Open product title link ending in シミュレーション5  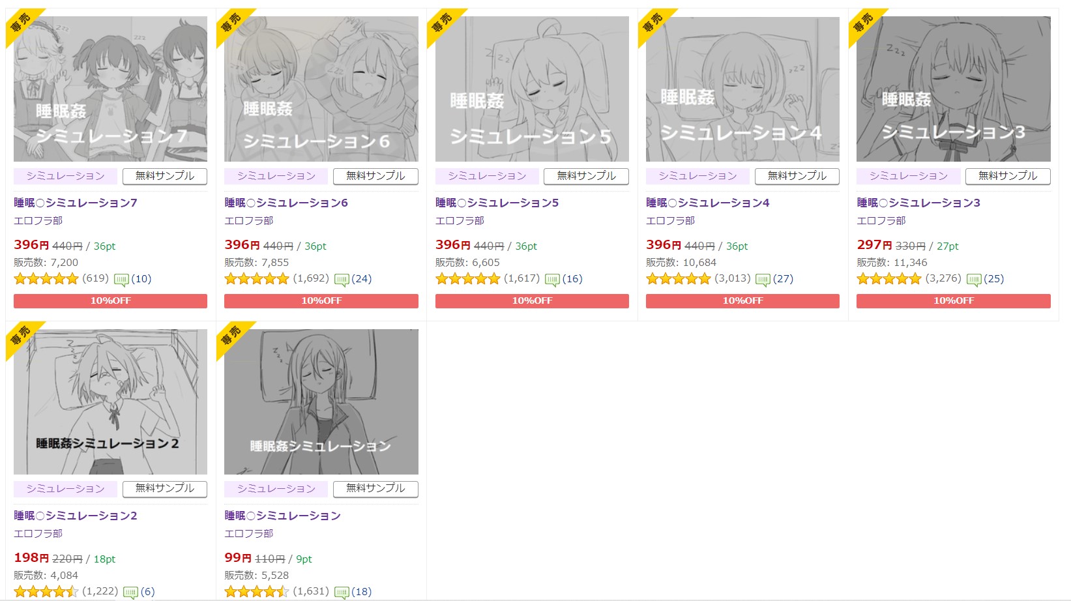[497, 203]
